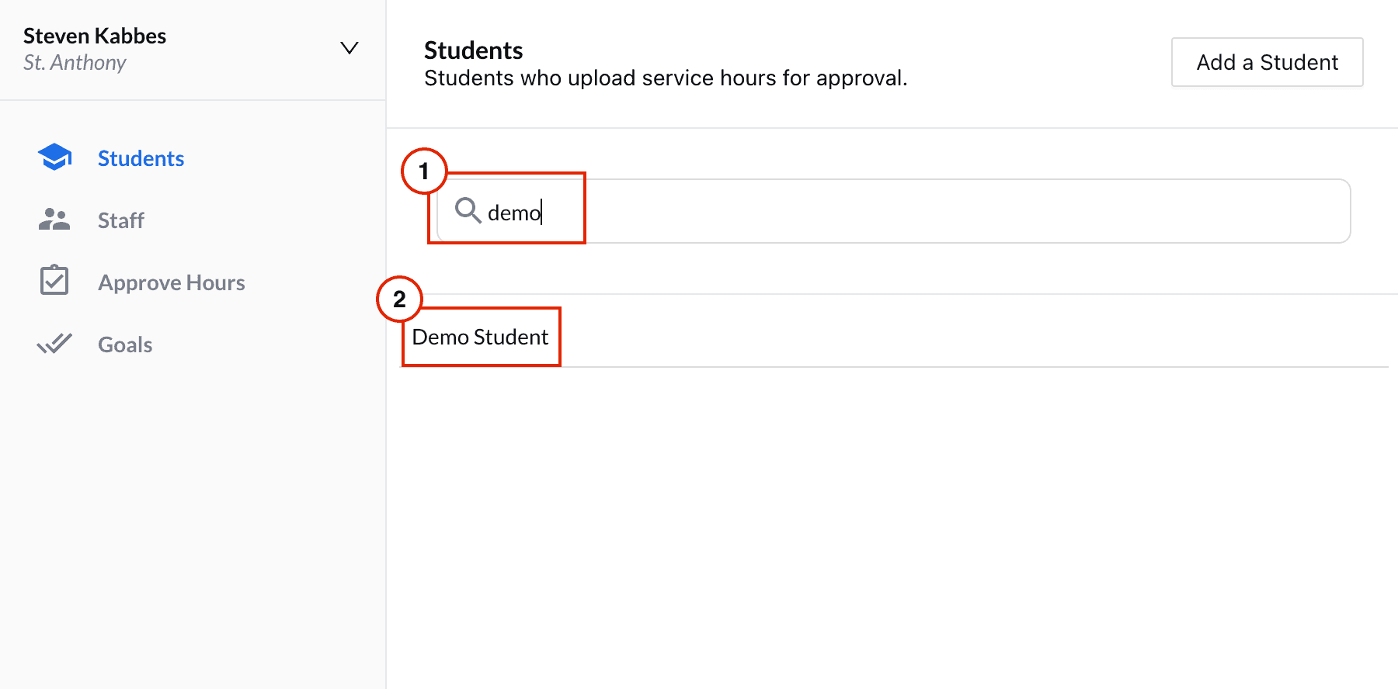Viewport: 1398px width, 689px height.
Task: Click the Add a Student button
Action: tap(1267, 62)
